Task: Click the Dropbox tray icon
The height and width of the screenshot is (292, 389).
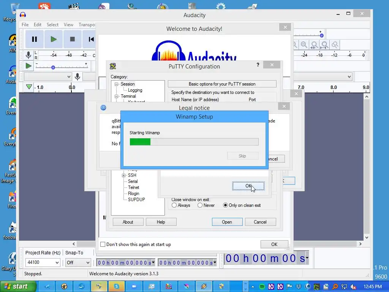Action: [x=299, y=287]
